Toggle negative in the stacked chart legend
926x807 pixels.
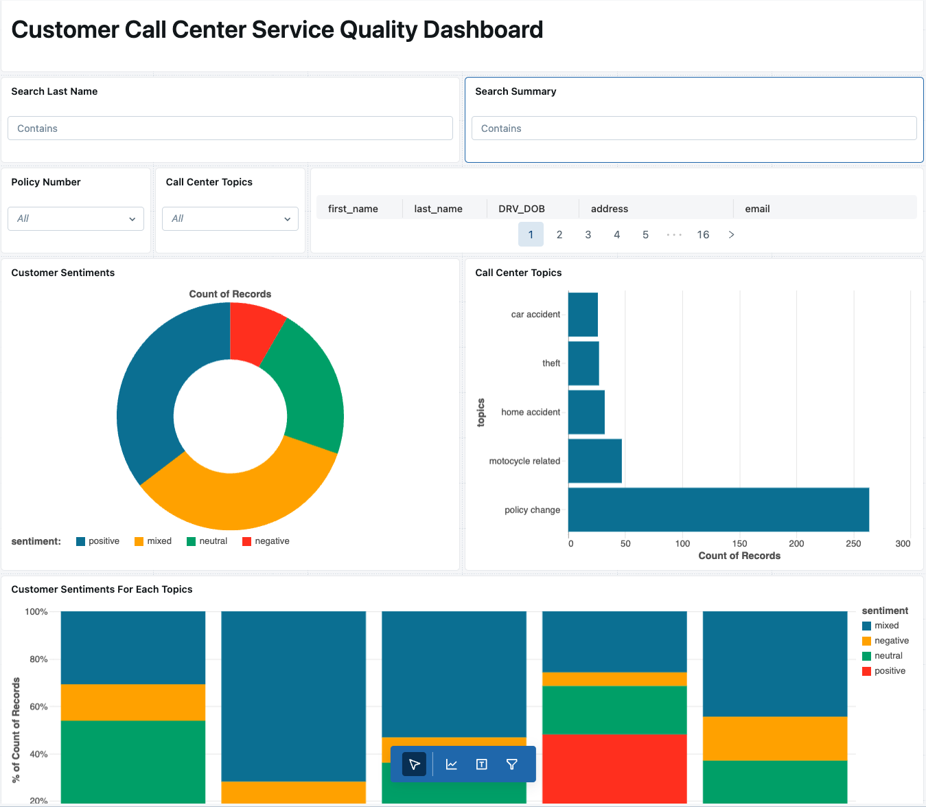coord(886,641)
